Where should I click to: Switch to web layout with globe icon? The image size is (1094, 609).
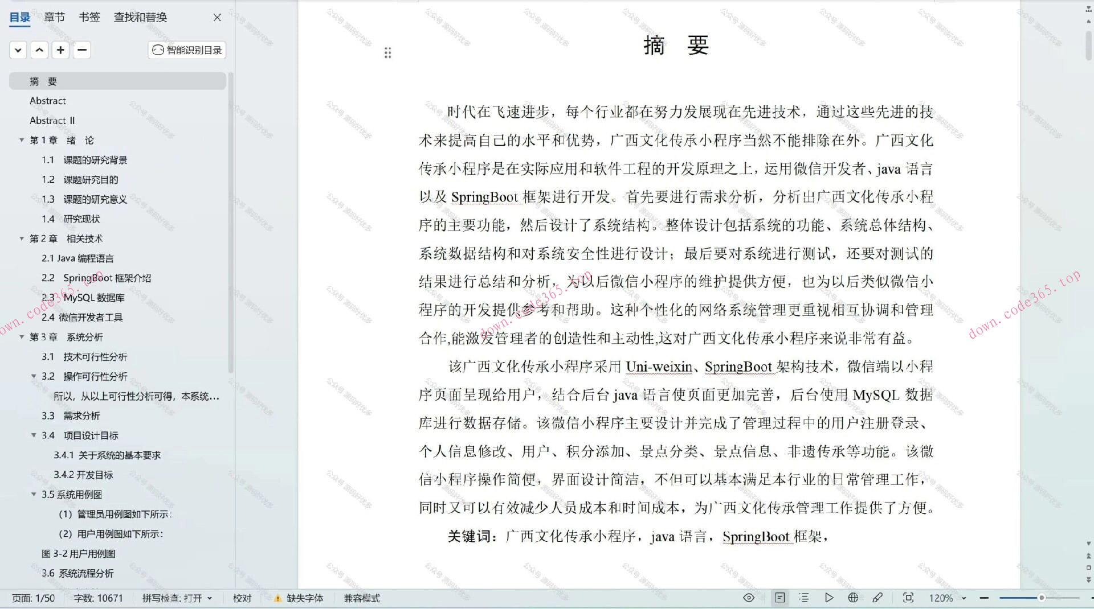point(853,598)
